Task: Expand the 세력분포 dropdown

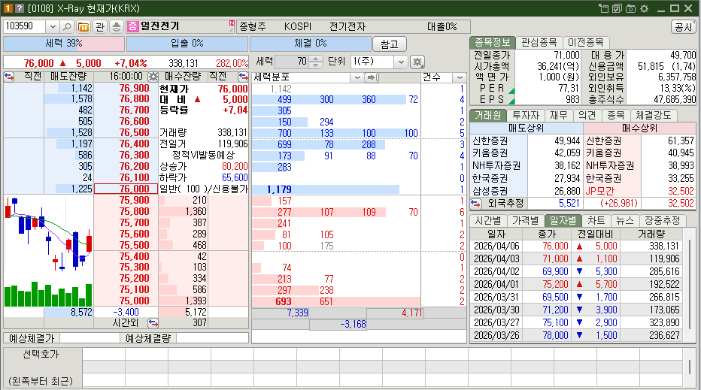Action: tap(357, 77)
